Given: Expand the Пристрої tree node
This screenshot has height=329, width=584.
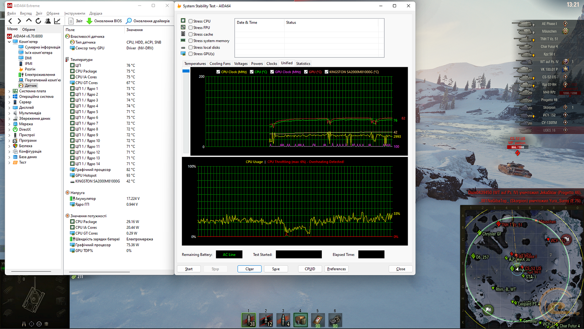Looking at the screenshot, I should (9, 135).
